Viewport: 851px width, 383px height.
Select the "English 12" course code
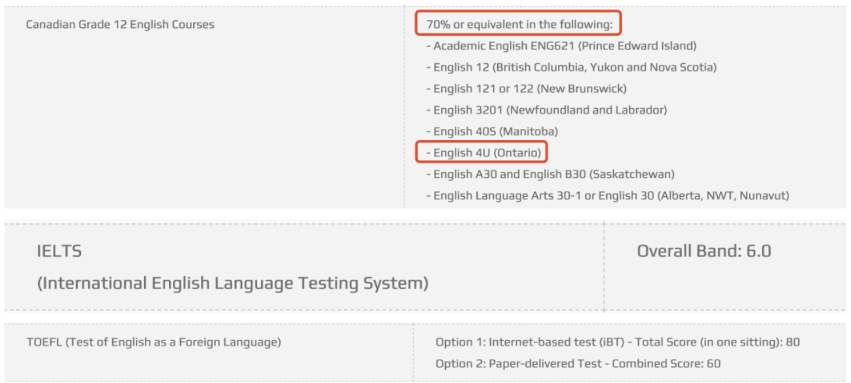coord(461,68)
